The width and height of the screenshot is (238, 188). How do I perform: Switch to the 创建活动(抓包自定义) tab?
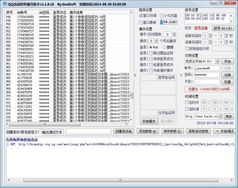23,132
